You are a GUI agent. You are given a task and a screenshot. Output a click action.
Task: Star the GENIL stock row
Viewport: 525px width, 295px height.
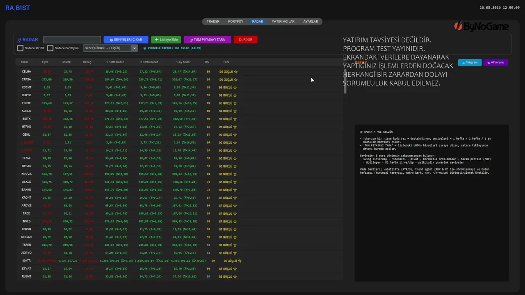pyautogui.click(x=236, y=135)
